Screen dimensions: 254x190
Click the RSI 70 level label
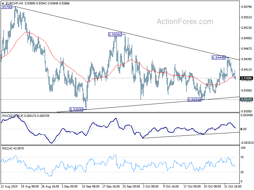[242, 157]
